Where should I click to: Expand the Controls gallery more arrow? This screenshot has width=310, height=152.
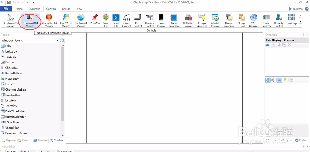[300, 26]
